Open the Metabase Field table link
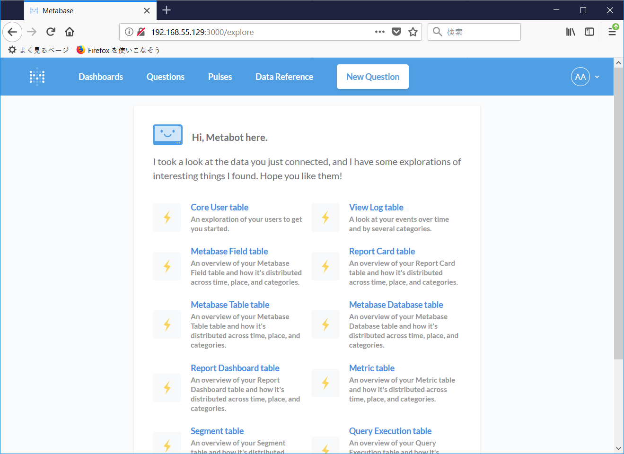The width and height of the screenshot is (624, 454). [229, 251]
